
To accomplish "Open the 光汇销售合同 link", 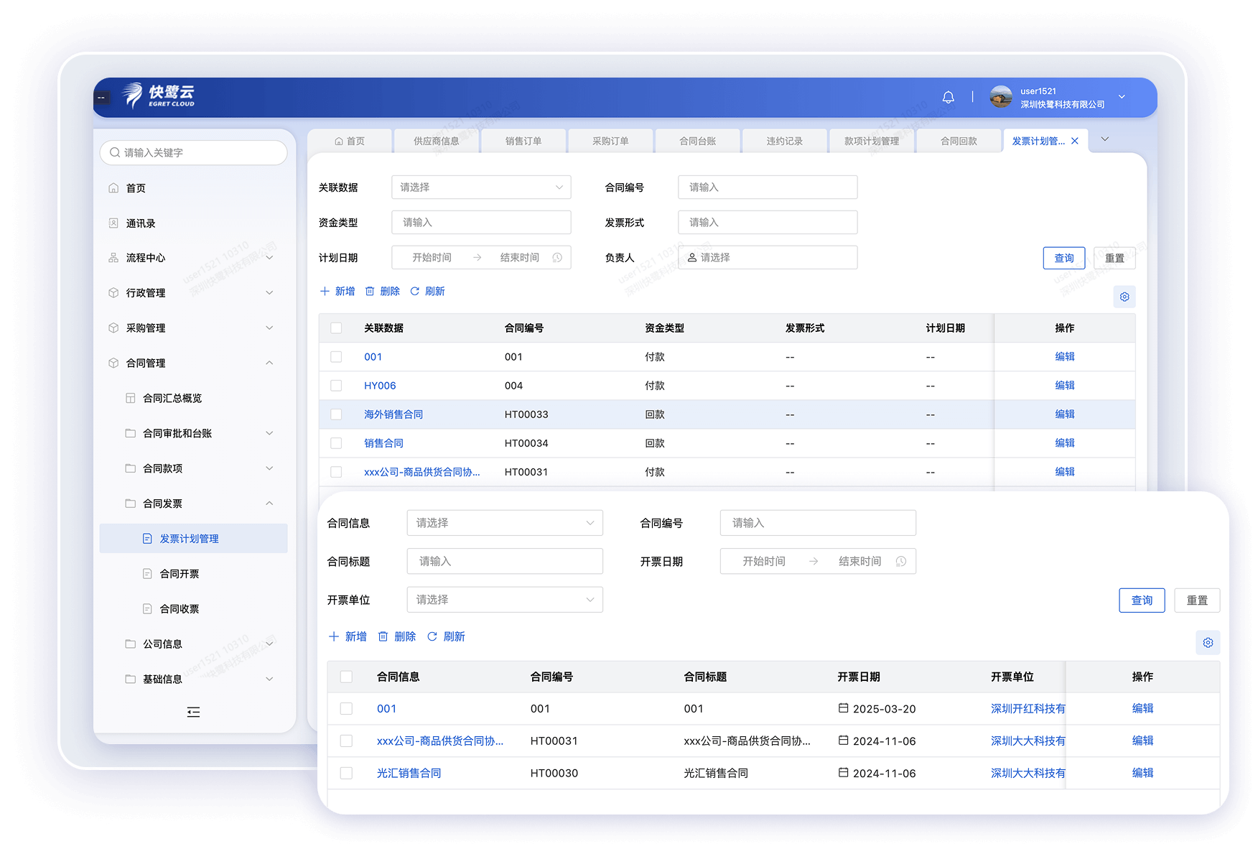I will tap(409, 774).
